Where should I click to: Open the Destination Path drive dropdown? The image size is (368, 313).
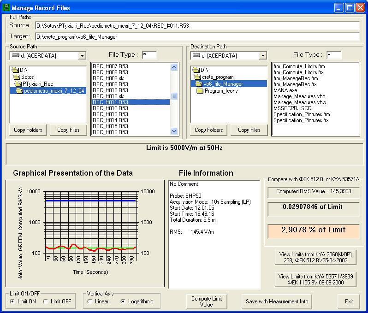[263, 56]
